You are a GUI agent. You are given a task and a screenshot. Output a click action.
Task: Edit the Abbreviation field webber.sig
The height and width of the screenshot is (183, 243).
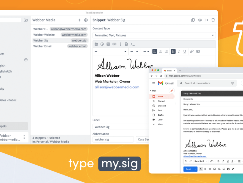(x=113, y=139)
